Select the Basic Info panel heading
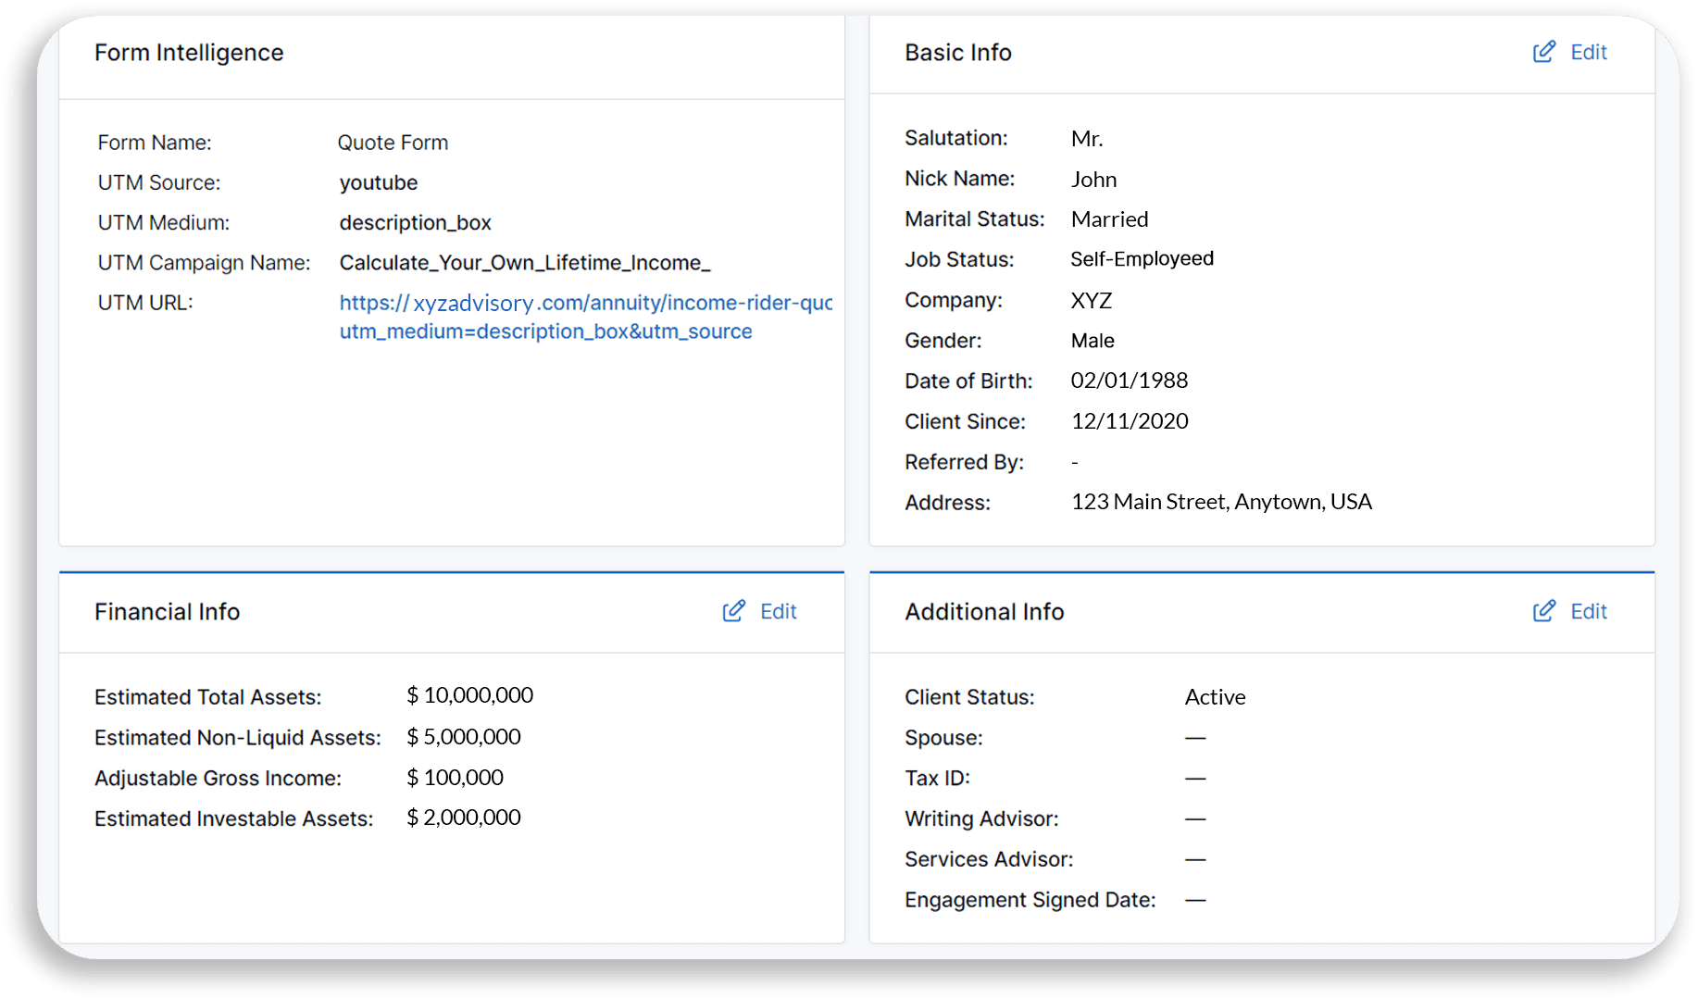 tap(957, 53)
